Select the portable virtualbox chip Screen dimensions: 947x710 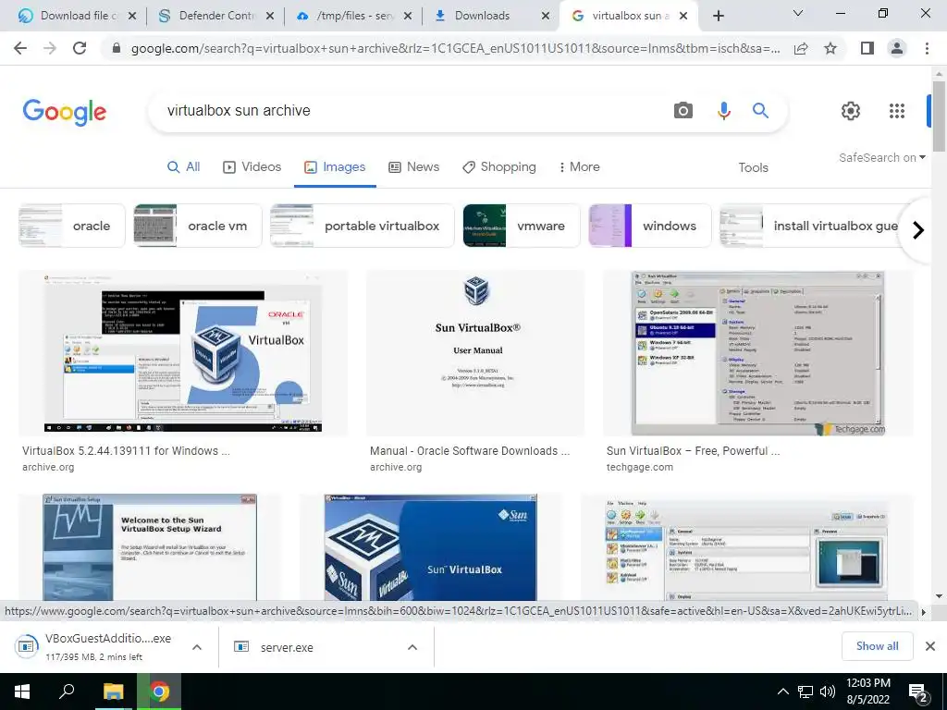coord(362,226)
